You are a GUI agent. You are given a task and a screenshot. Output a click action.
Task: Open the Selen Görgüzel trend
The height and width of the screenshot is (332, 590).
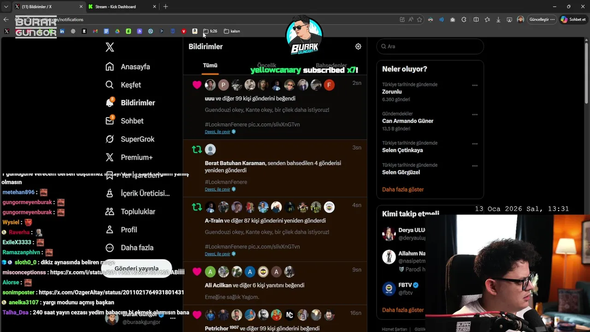(401, 172)
